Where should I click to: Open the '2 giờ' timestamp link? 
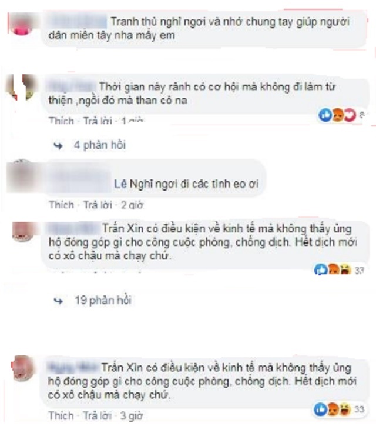132,205
